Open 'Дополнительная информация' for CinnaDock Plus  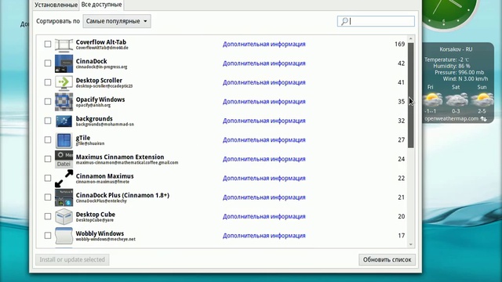tap(264, 197)
